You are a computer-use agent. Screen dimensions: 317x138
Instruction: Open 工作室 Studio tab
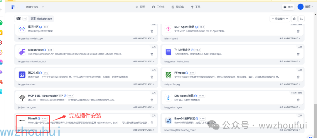click(x=158, y=7)
